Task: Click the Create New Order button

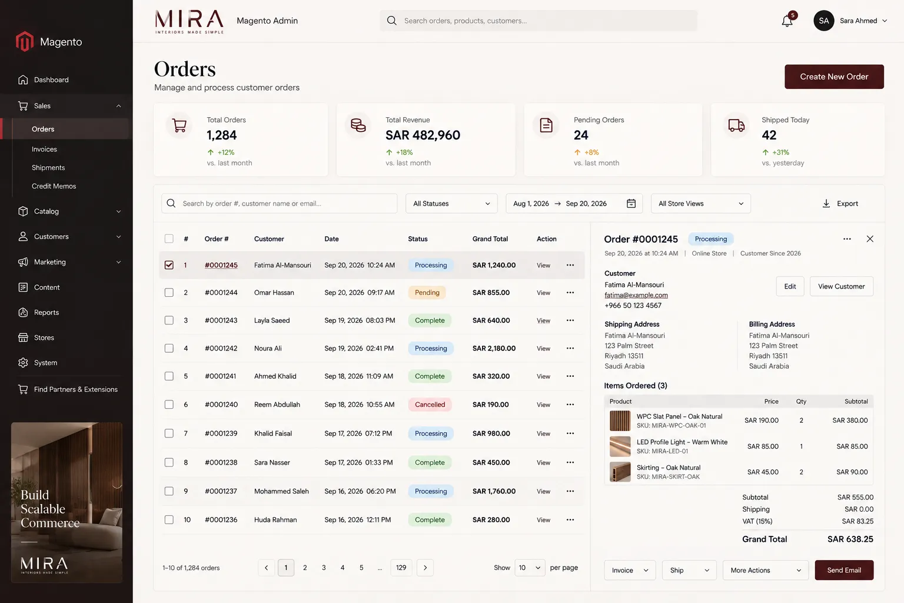Action: tap(834, 77)
